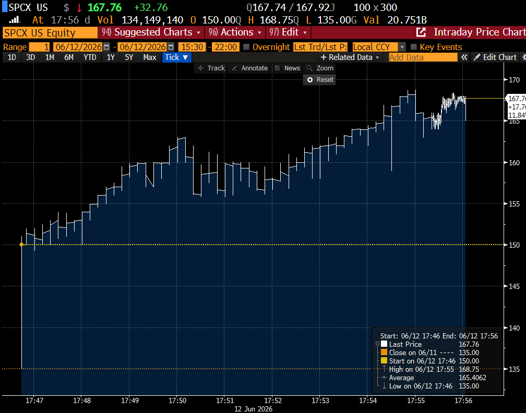526x413 pixels.
Task: Switch to the 6M range tab
Action: coord(69,57)
